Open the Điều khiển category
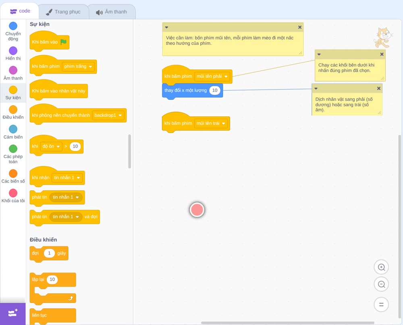Viewport: 403px width, 325px height. (x=13, y=112)
